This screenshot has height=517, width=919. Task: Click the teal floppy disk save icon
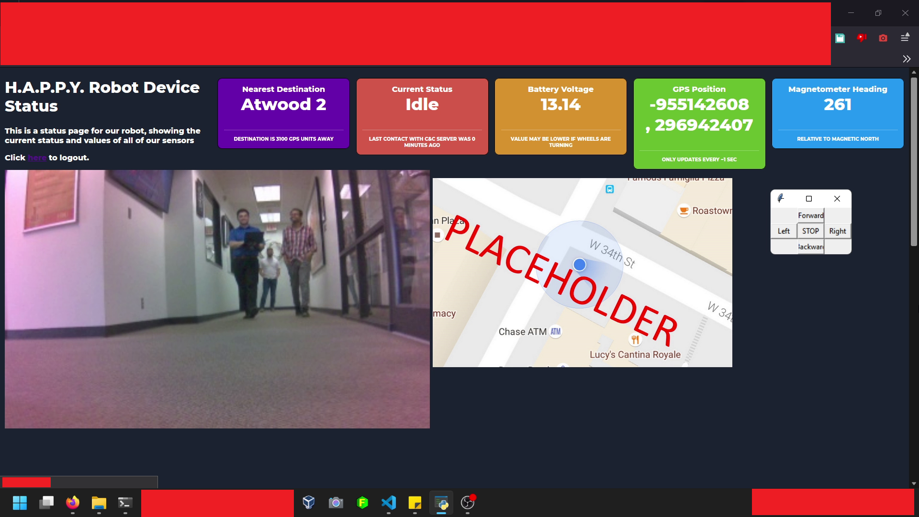(x=840, y=38)
